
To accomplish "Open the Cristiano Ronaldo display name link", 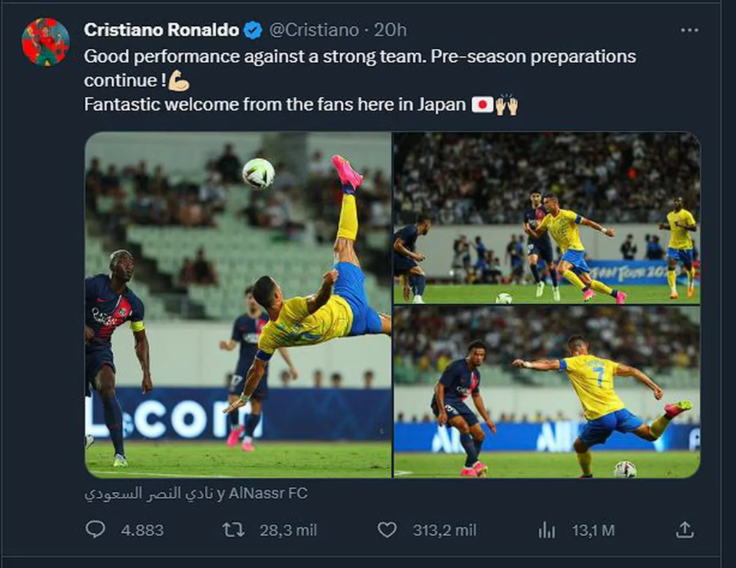I will [161, 30].
